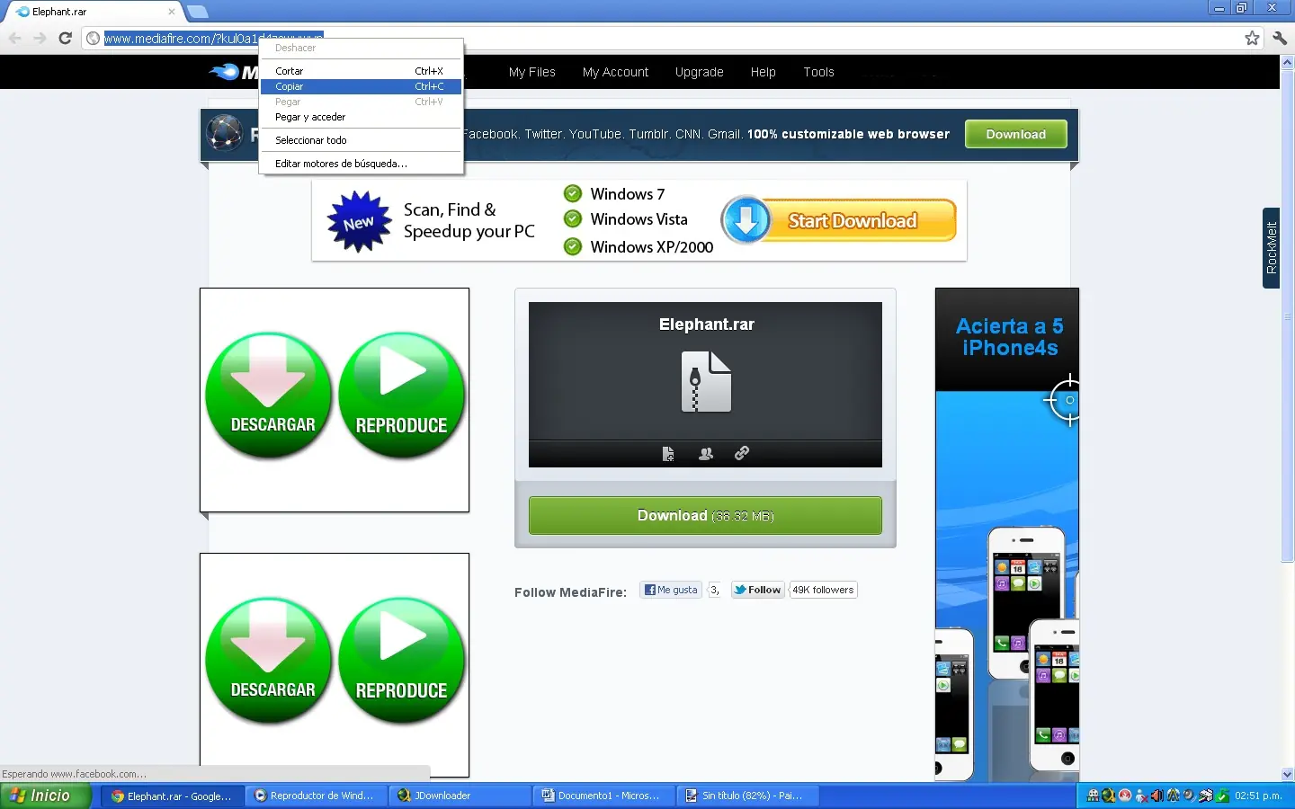Bookmark the page with the star icon

point(1252,38)
